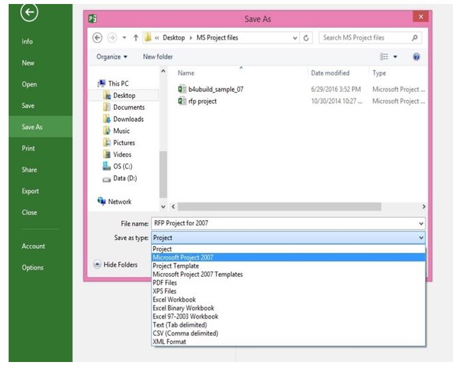Screen dimensions: 453x368
Task: Select PDF Files in the type list
Action: pyautogui.click(x=166, y=283)
